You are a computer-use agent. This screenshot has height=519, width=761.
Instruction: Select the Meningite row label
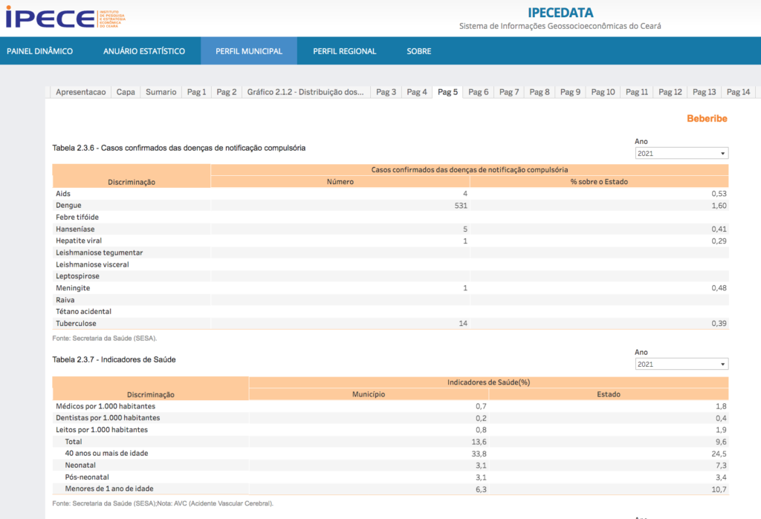(x=73, y=288)
